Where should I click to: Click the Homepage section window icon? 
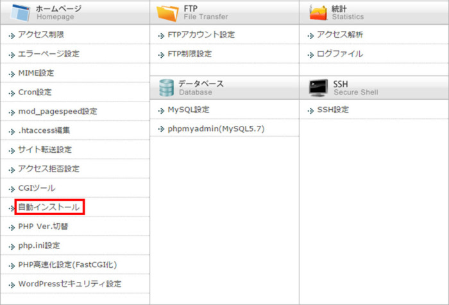(x=20, y=13)
